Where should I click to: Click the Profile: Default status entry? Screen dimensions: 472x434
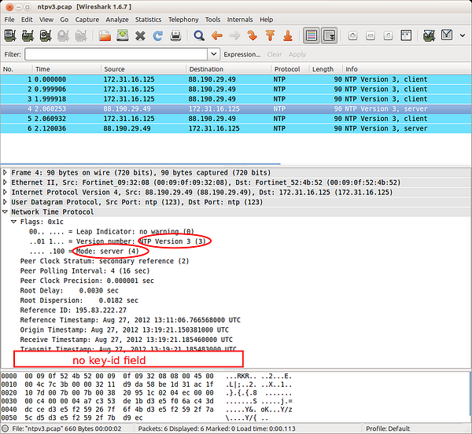pos(388,428)
